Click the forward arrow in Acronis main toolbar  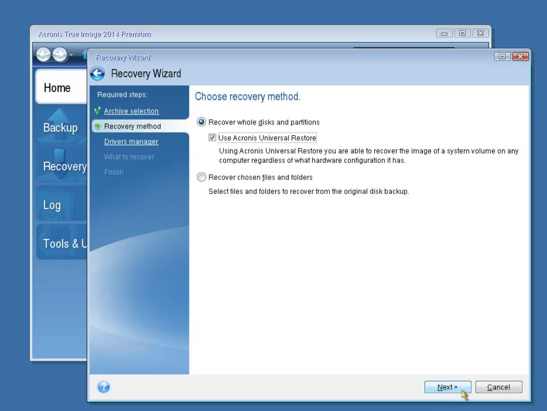pos(60,54)
